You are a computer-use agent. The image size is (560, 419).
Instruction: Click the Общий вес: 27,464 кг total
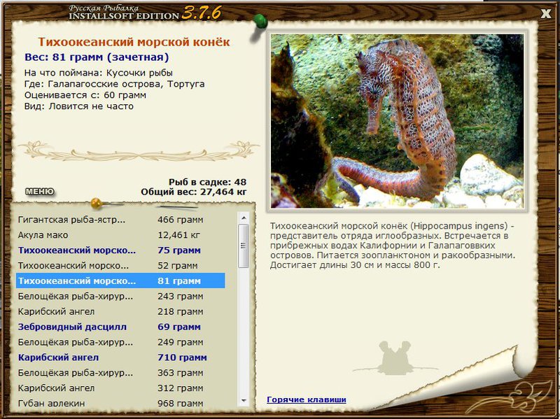pos(194,192)
